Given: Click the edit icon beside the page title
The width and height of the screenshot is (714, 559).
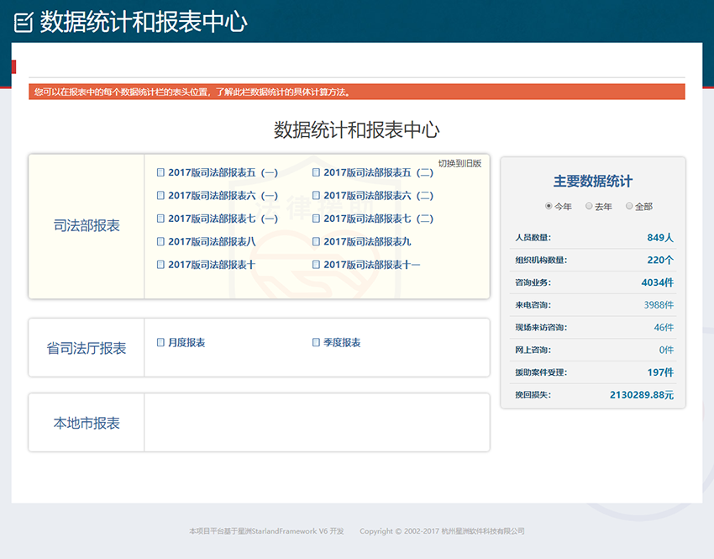Looking at the screenshot, I should (x=24, y=23).
